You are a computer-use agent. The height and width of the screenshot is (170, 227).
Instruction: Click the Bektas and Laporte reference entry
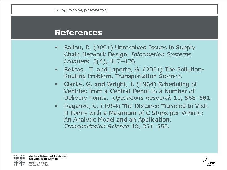coord(134,73)
